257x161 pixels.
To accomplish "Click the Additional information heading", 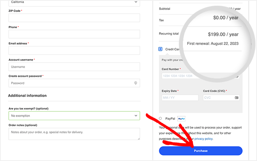I will tap(27, 95).
